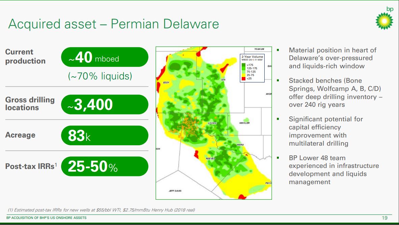Screen dimensions: 399x225
Task: Click the 'WARD' county label on map
Action: (240, 145)
